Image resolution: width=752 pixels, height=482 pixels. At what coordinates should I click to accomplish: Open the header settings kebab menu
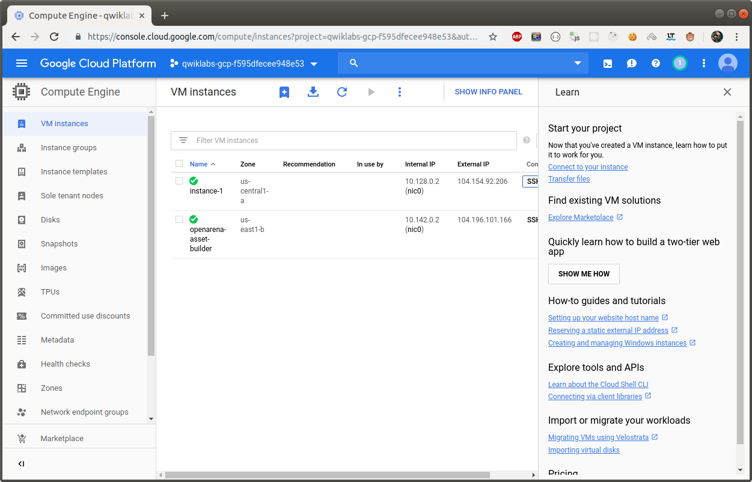[x=704, y=63]
